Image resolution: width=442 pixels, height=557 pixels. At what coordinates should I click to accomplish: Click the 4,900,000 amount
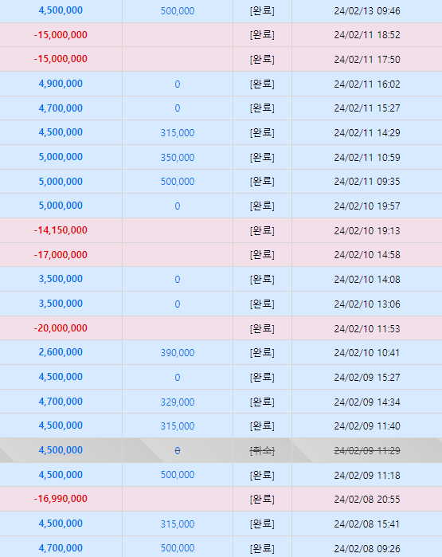(61, 84)
